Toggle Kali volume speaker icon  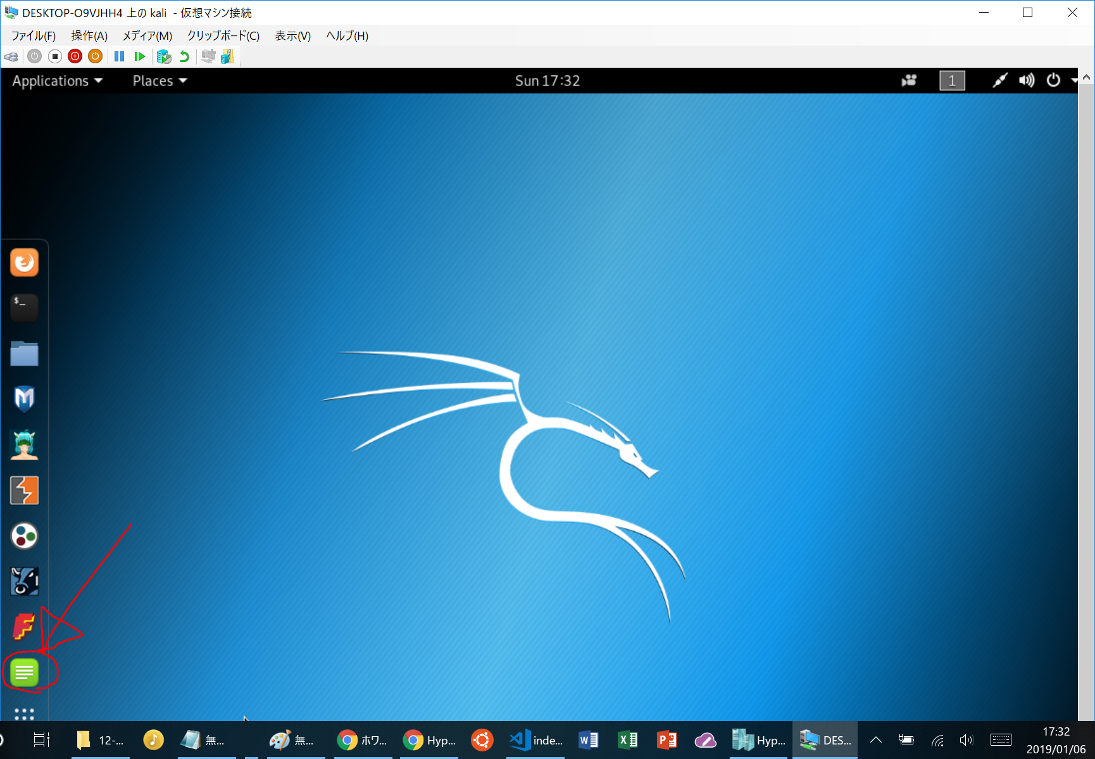coord(1026,80)
